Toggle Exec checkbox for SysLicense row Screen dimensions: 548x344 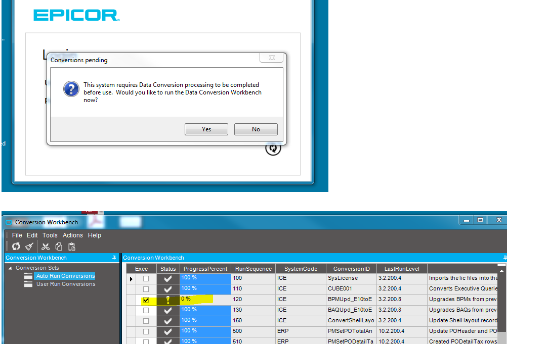(146, 279)
